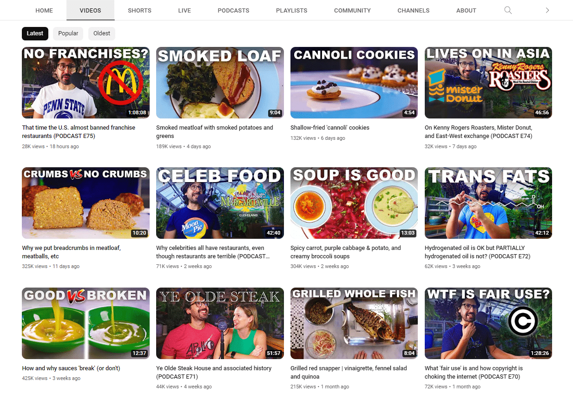573x400 pixels.
Task: Open the About tab
Action: [466, 10]
